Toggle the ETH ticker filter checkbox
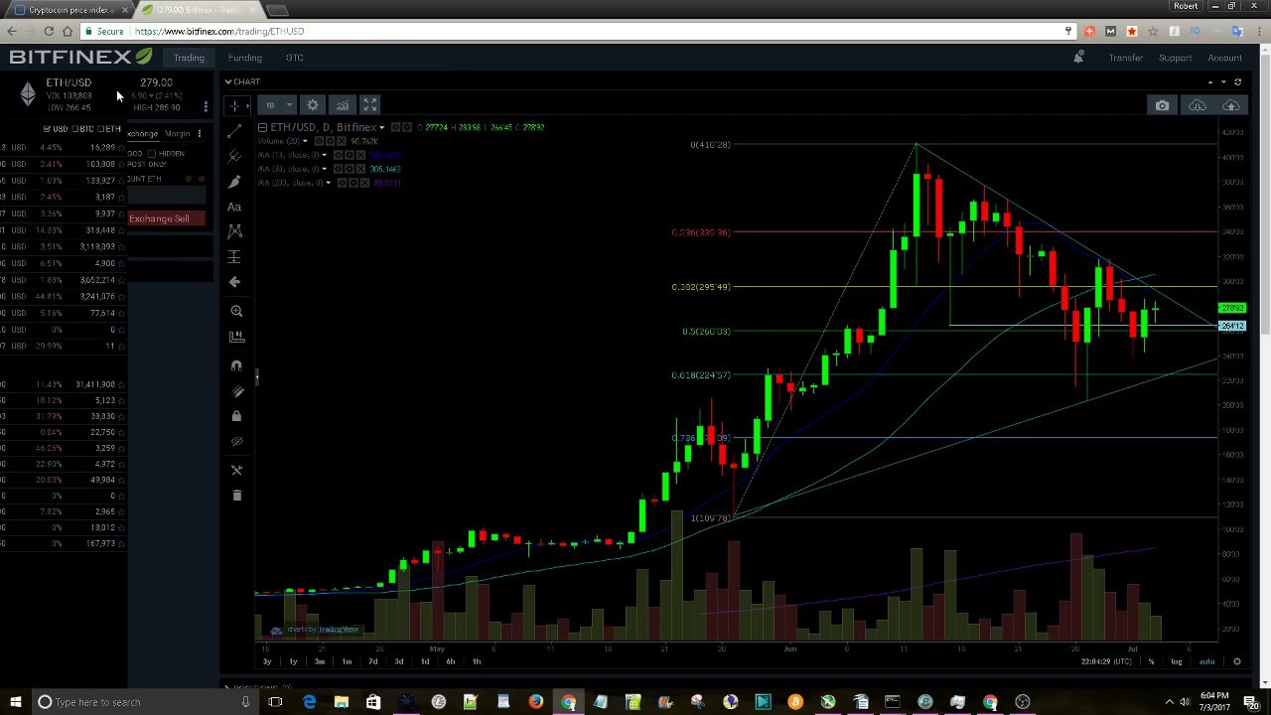1271x715 pixels. (101, 129)
